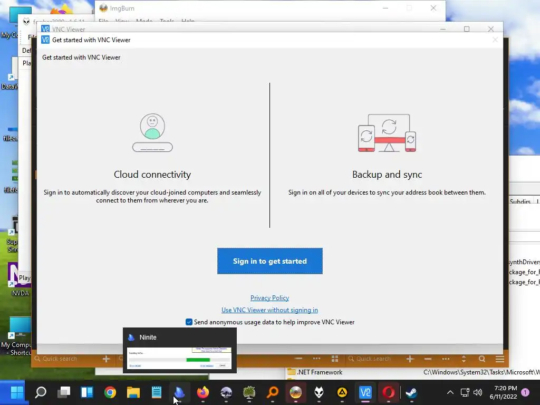Open the blue notepad app in taskbar
Viewport: 540px width, 405px height.
[x=156, y=392]
